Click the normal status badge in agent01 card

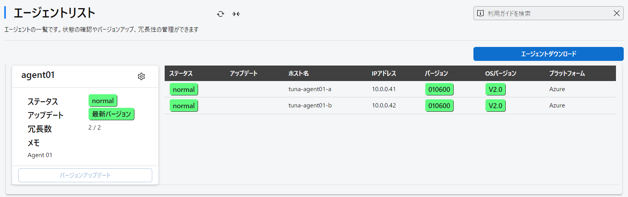tap(103, 101)
